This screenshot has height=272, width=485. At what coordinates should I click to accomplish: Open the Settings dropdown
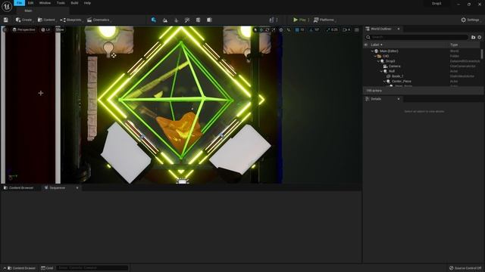471,20
